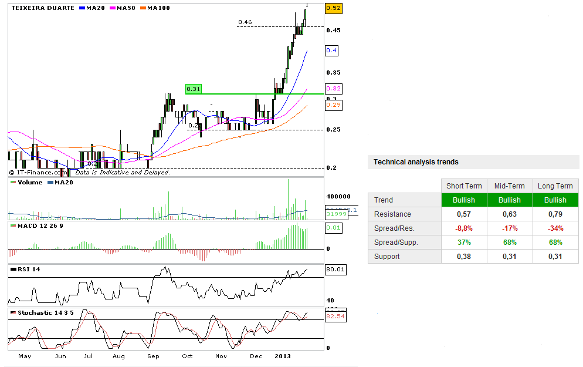Click the Short Term column header
Screen dimensions: 583x367
point(464,186)
